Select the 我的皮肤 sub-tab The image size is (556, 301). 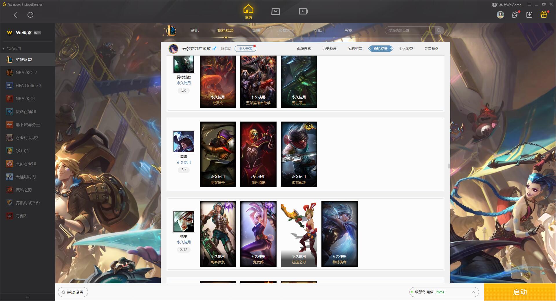pos(380,49)
